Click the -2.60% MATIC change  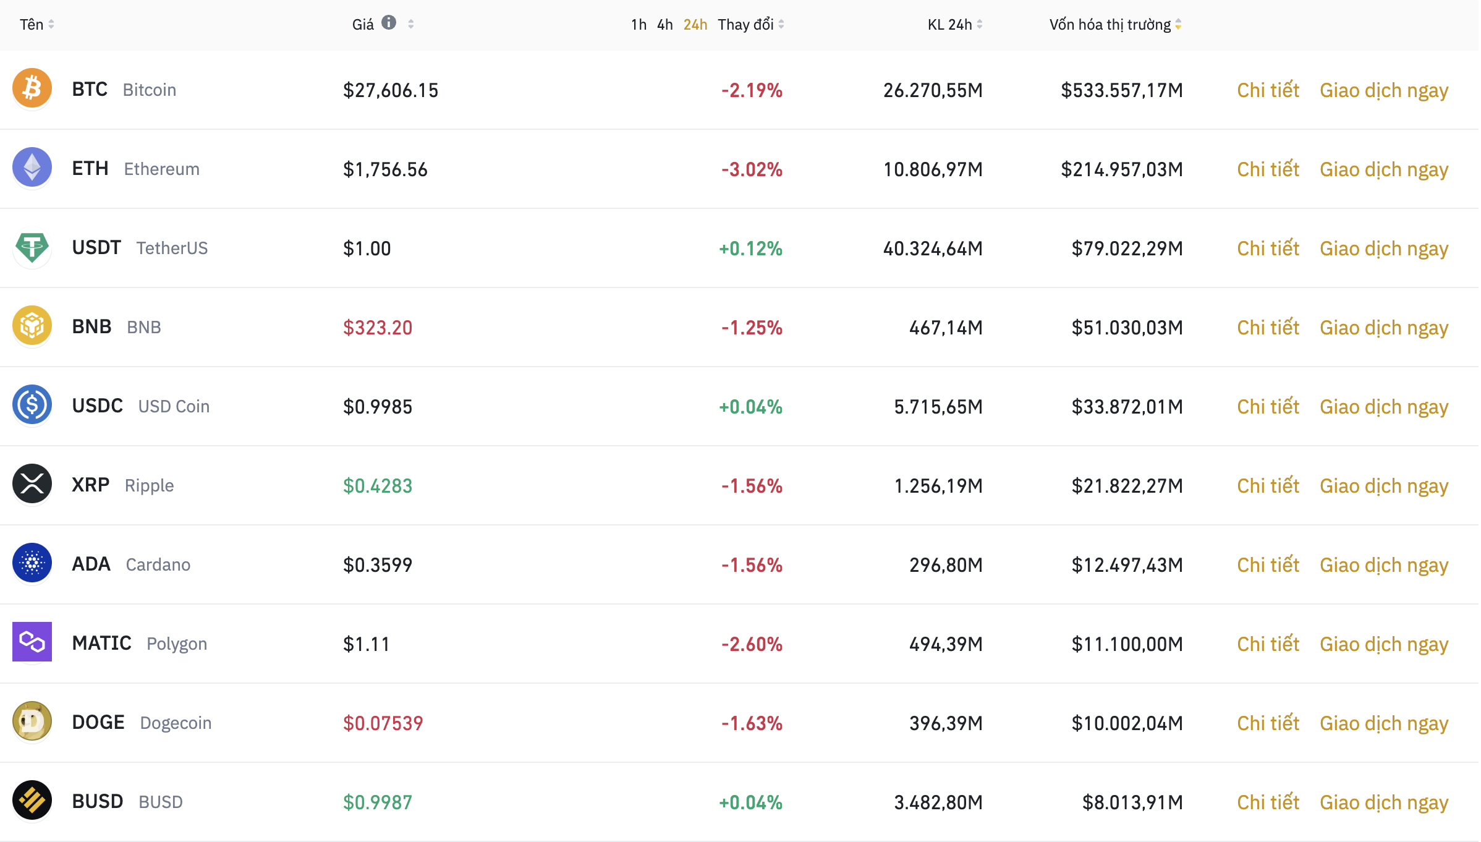point(752,644)
